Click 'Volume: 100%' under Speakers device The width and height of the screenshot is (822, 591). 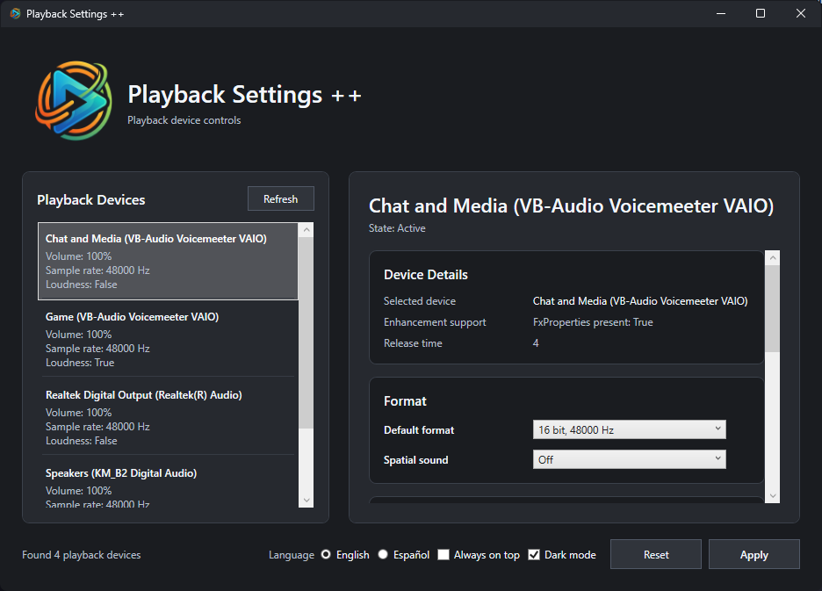pyautogui.click(x=79, y=490)
